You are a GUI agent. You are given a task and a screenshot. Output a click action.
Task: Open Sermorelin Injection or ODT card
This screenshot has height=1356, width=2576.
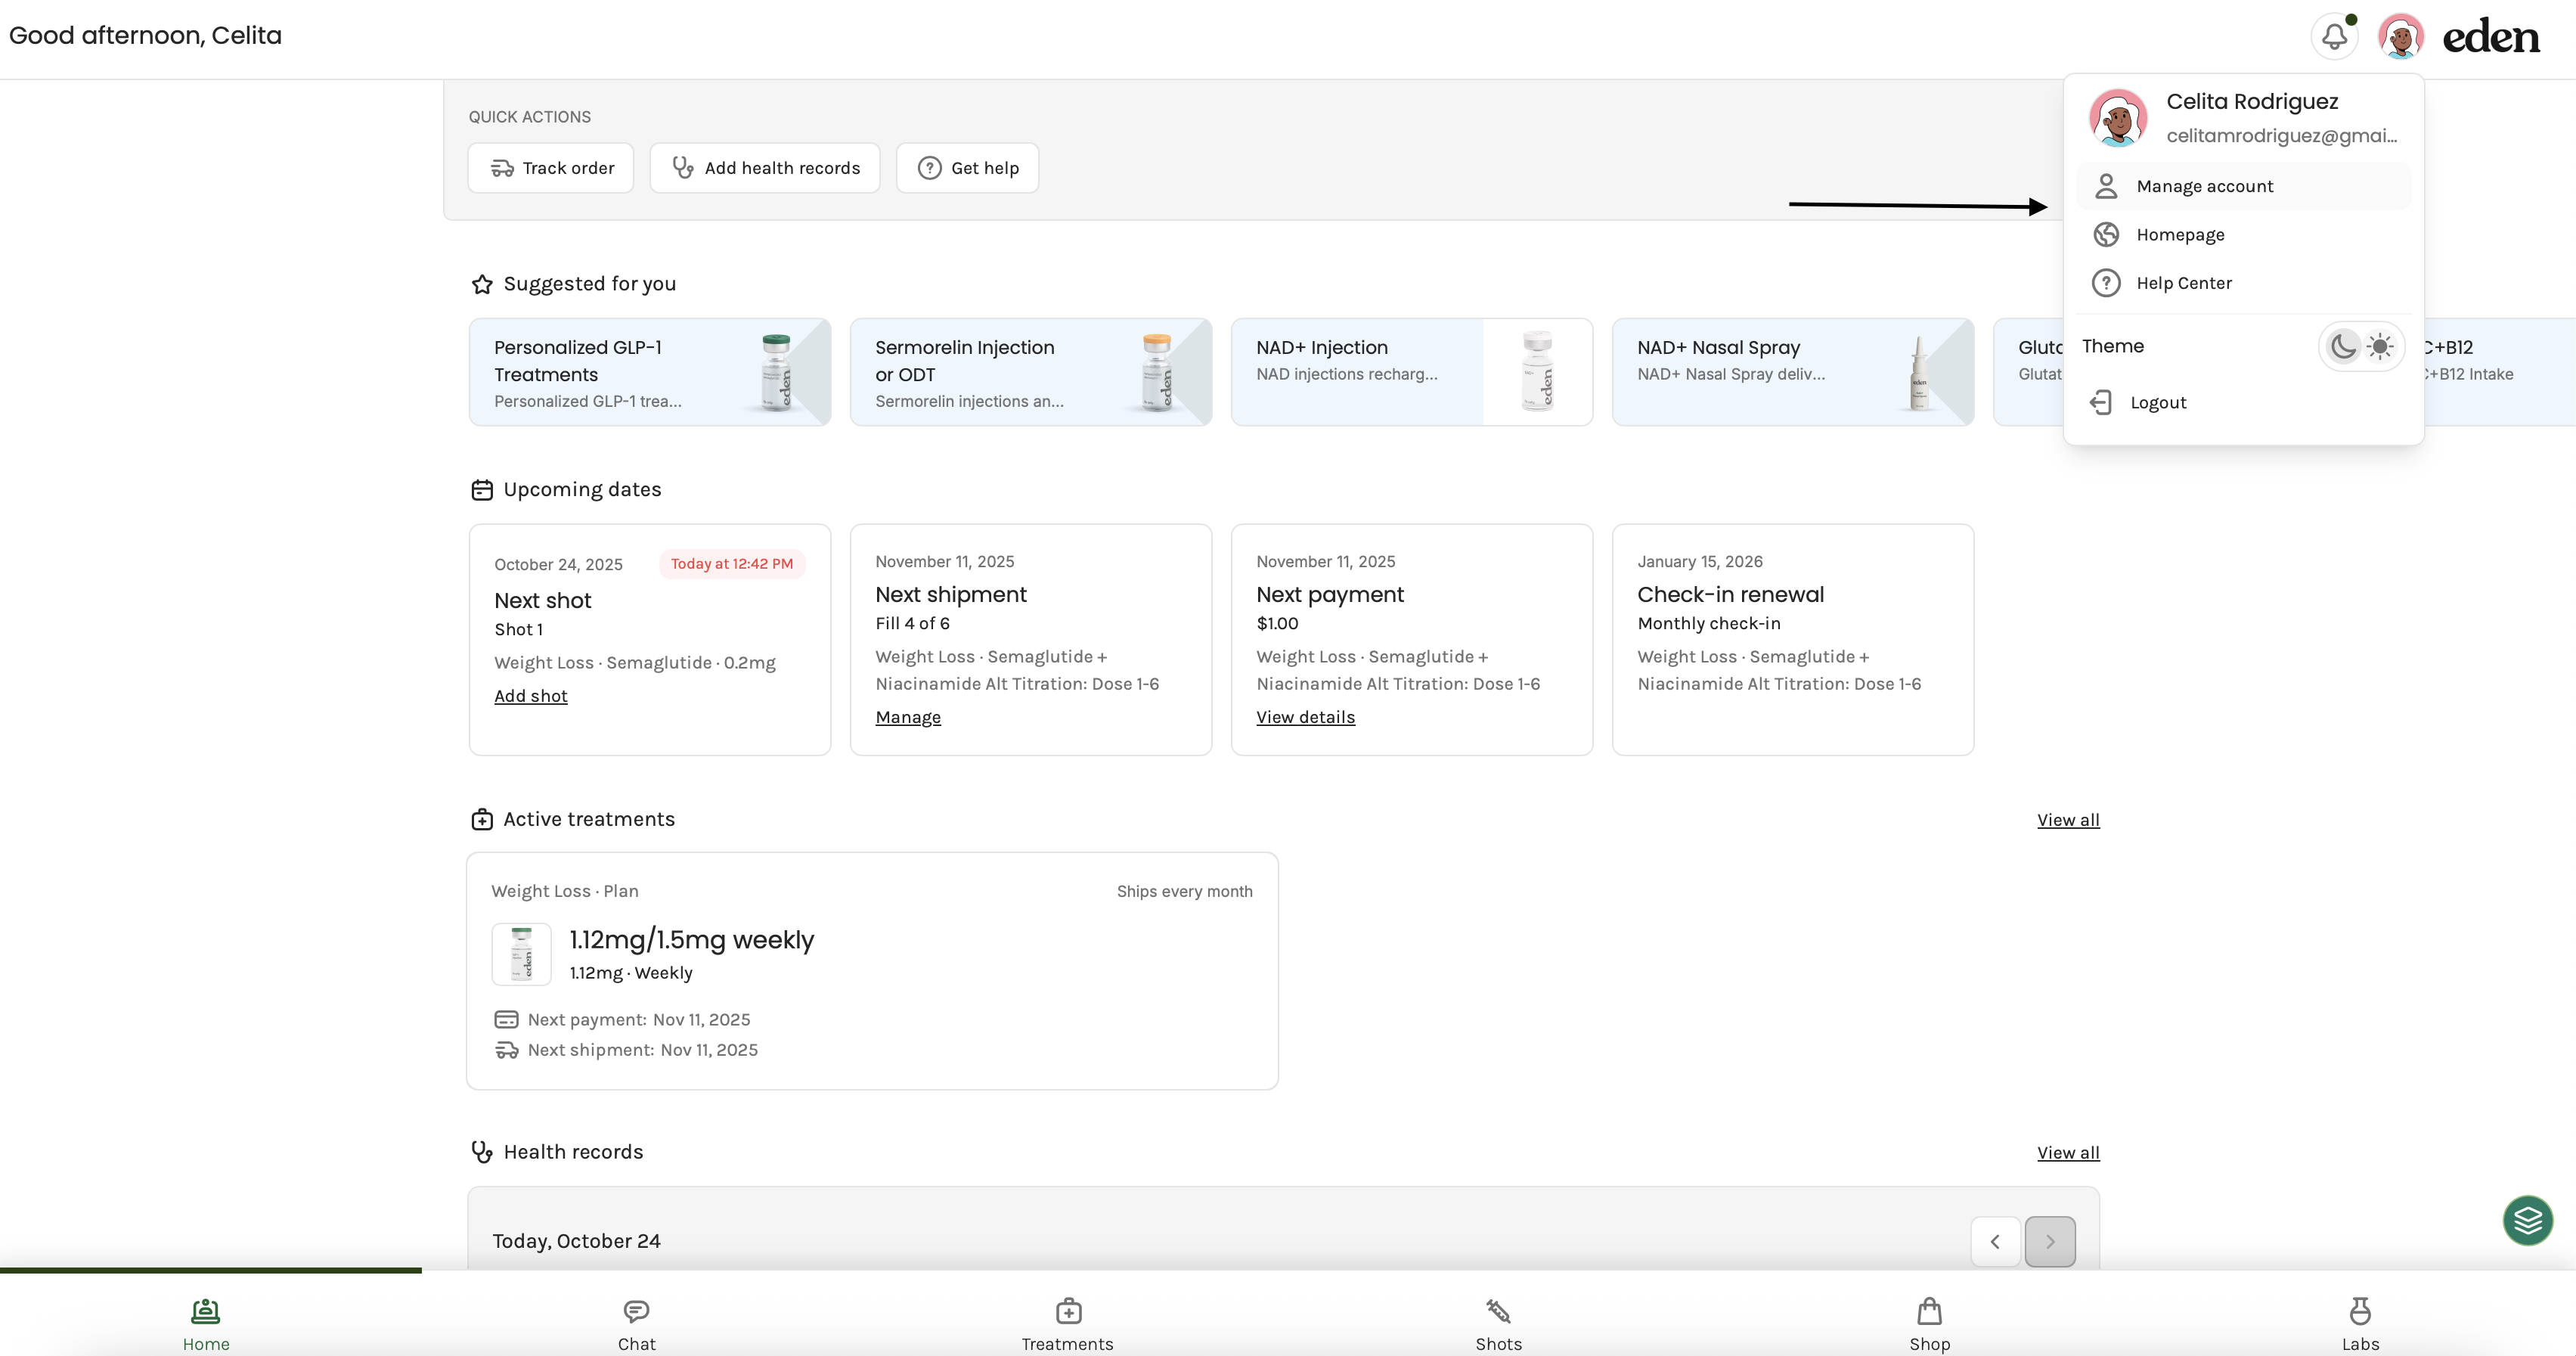tap(1031, 372)
